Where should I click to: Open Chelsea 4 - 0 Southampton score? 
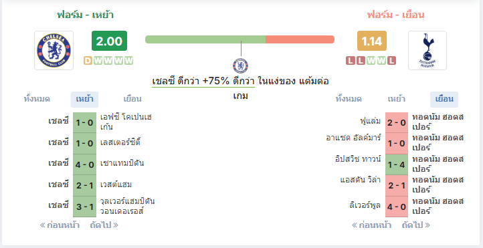(84, 164)
